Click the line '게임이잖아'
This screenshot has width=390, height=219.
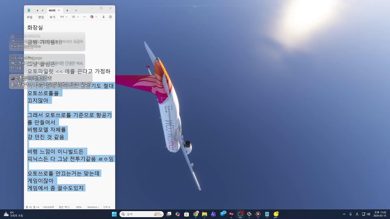pyautogui.click(x=41, y=181)
